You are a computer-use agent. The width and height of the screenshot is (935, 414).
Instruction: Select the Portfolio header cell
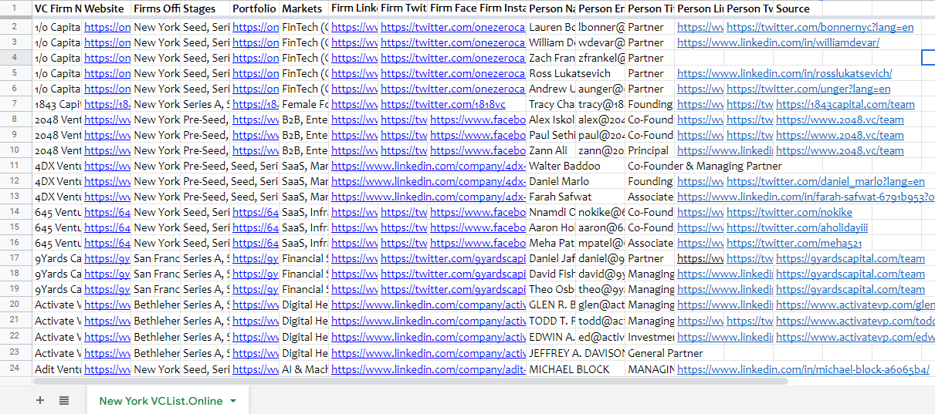click(x=255, y=8)
